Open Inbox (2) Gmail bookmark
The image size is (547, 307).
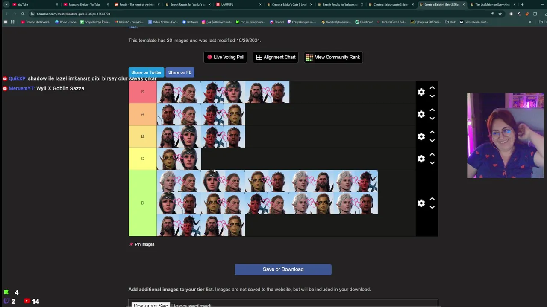pos(129,22)
